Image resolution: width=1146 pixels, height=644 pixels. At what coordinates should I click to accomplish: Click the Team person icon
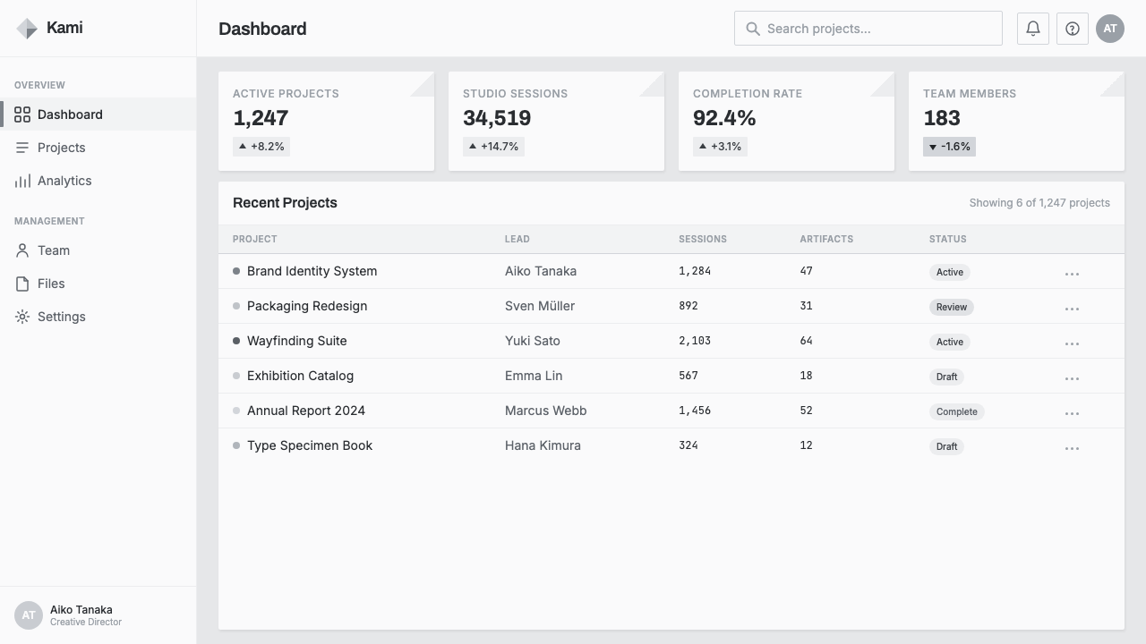22,250
